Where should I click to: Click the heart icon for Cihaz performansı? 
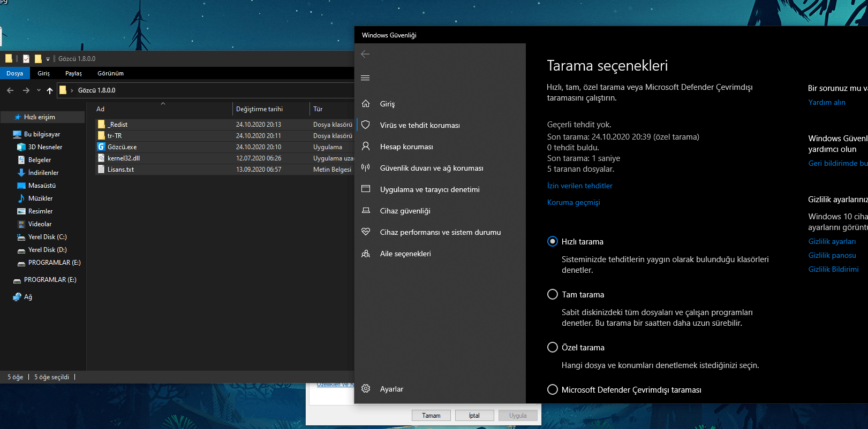366,232
